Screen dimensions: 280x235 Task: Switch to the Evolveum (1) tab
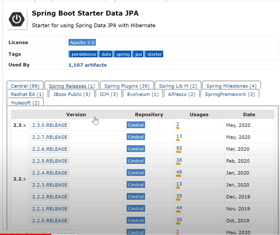143,94
